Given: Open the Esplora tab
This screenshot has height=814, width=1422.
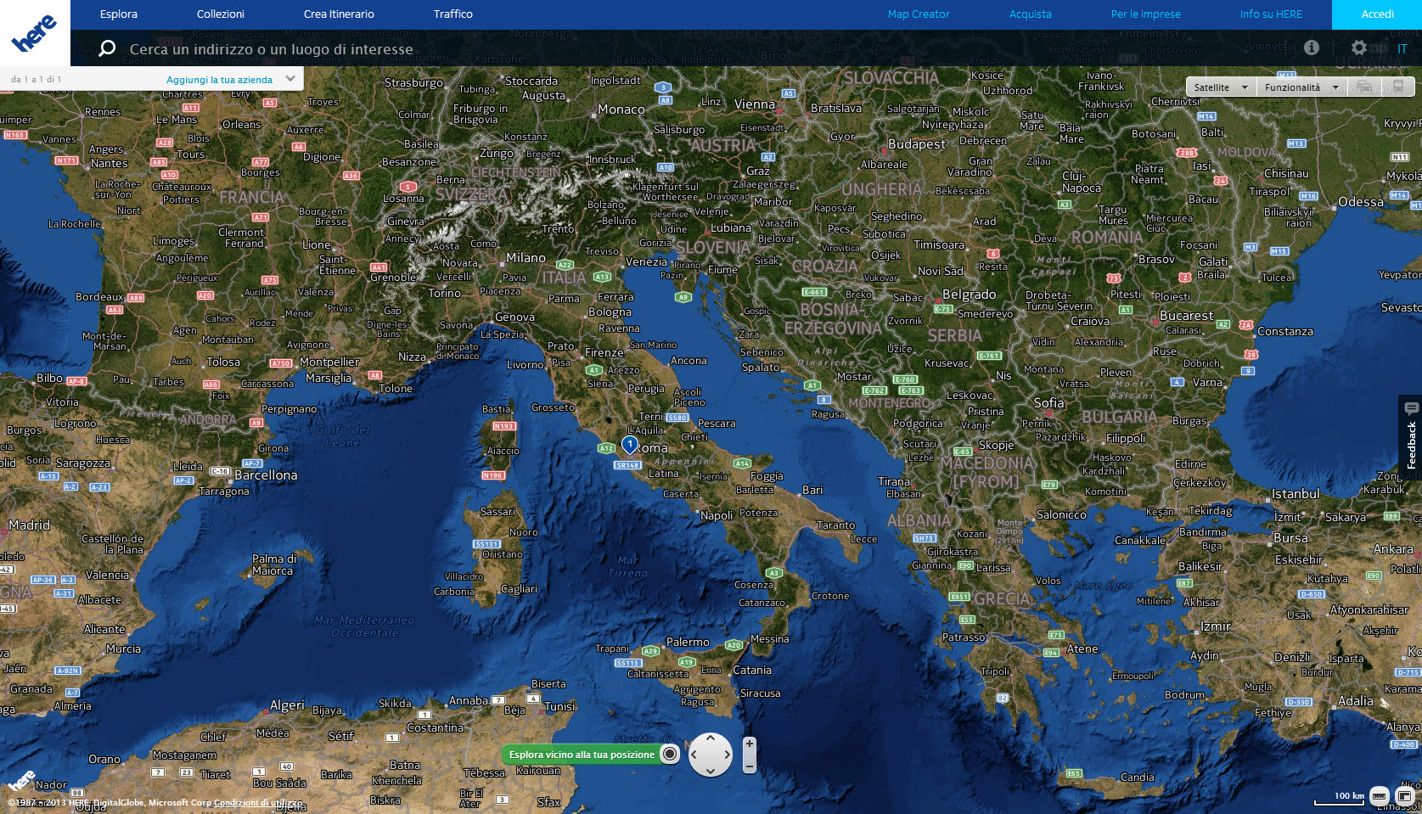Looking at the screenshot, I should pyautogui.click(x=119, y=14).
